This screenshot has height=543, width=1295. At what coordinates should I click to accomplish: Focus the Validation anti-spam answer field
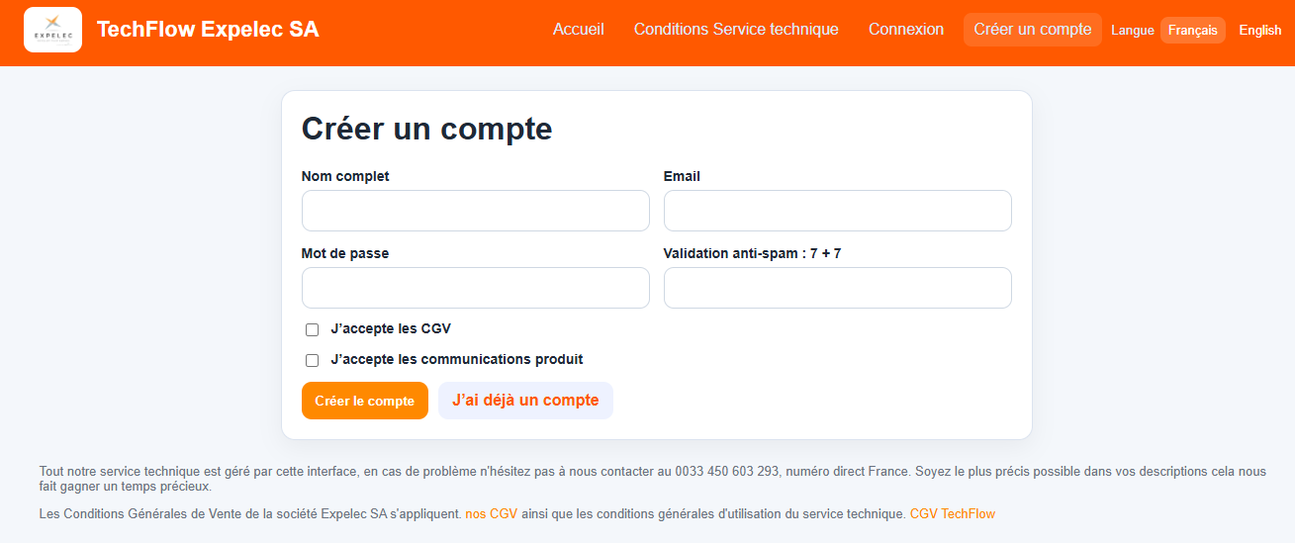pos(838,288)
